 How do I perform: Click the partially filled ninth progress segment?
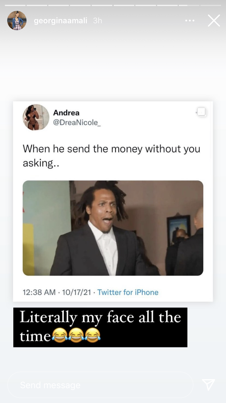pyautogui.click(x=189, y=5)
